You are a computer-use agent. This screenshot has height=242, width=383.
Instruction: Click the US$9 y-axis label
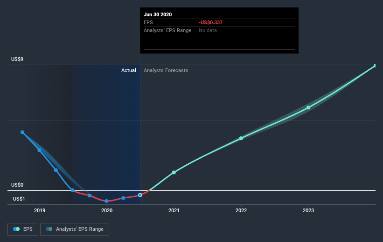(x=17, y=59)
